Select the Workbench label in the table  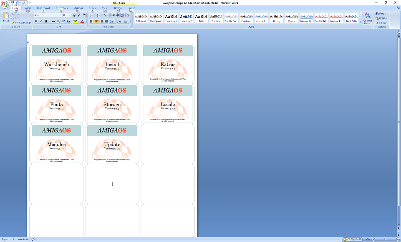click(x=56, y=65)
